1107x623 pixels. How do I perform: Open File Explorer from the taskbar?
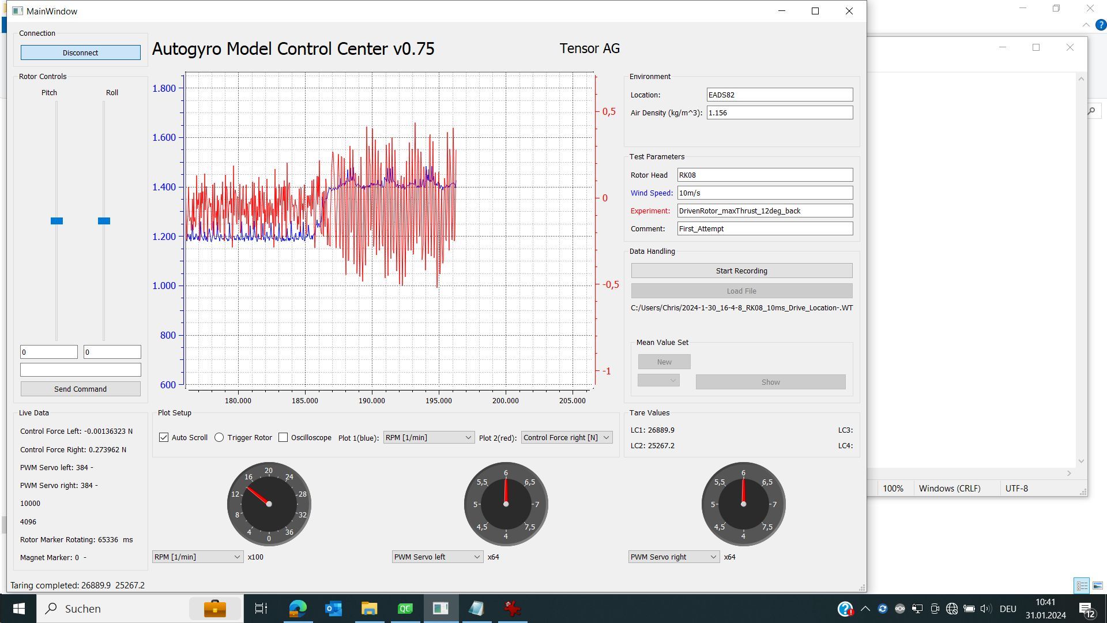[369, 609]
